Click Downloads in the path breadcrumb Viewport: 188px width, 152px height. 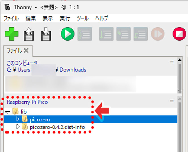click(x=73, y=70)
